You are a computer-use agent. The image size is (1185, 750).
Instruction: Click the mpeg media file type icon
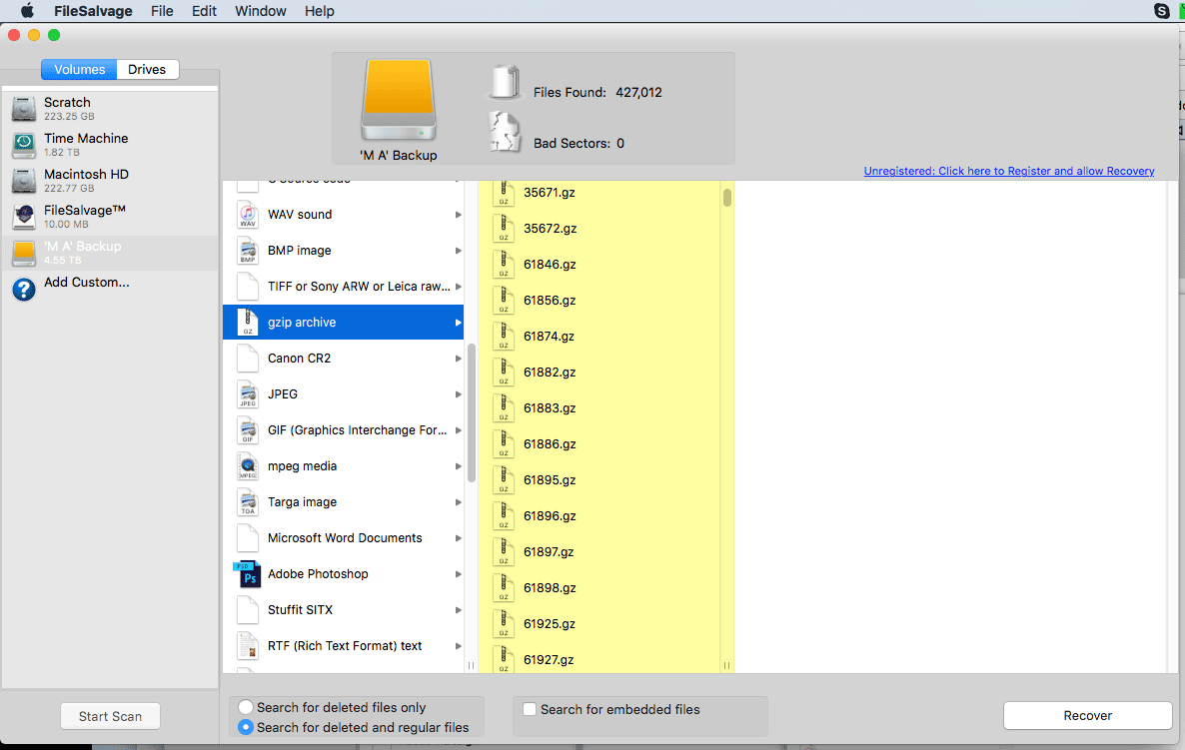click(x=248, y=466)
